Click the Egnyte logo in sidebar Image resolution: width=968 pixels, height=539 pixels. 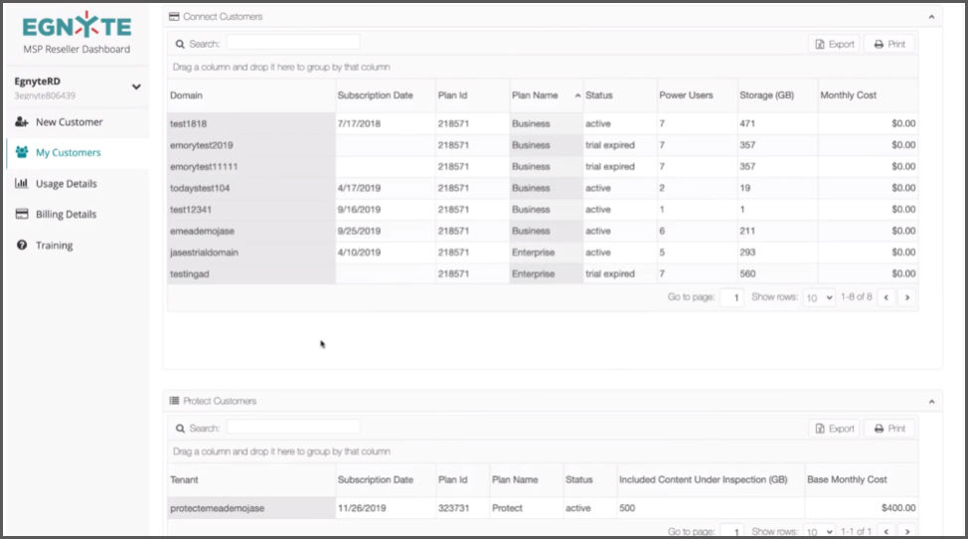[x=76, y=26]
